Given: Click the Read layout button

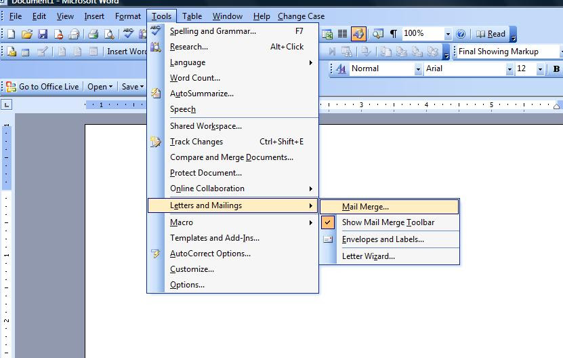Looking at the screenshot, I should [x=491, y=34].
